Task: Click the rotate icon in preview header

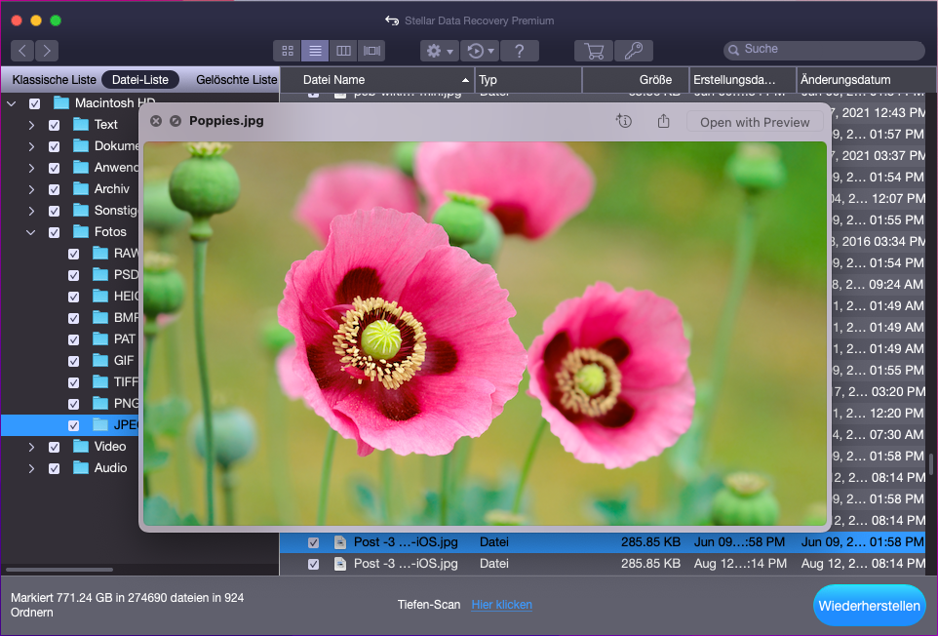Action: click(x=624, y=121)
